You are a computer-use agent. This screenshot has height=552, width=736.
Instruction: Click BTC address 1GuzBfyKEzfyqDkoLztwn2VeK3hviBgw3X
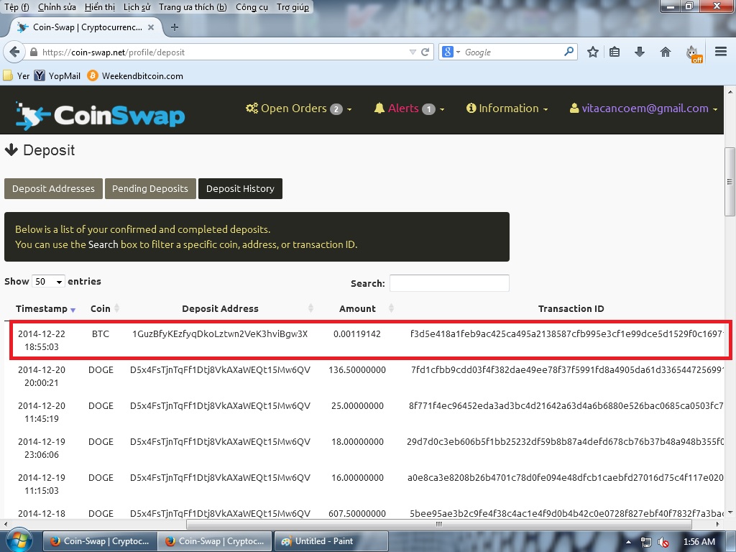click(x=220, y=334)
